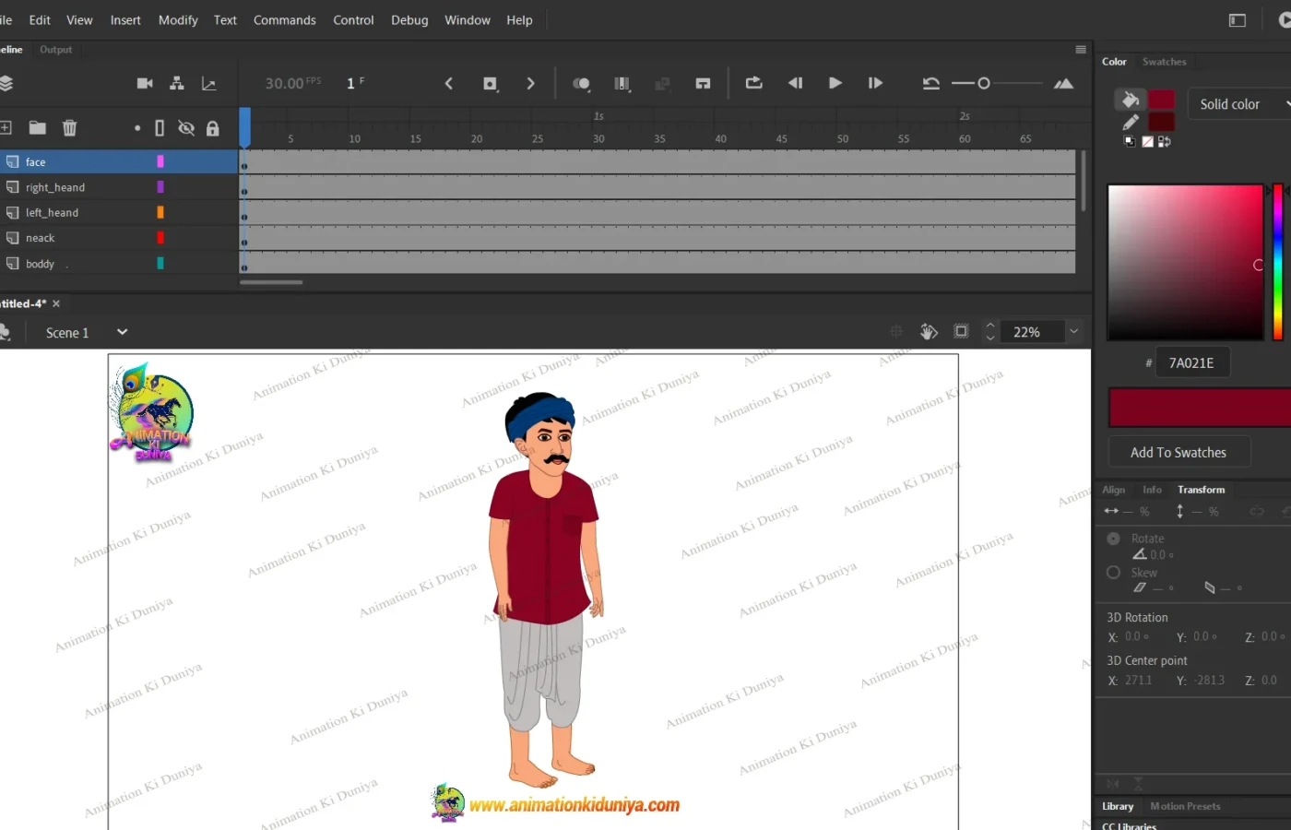Click the Insert Keyframe button in timeline
The image size is (1291, 830).
coord(491,84)
